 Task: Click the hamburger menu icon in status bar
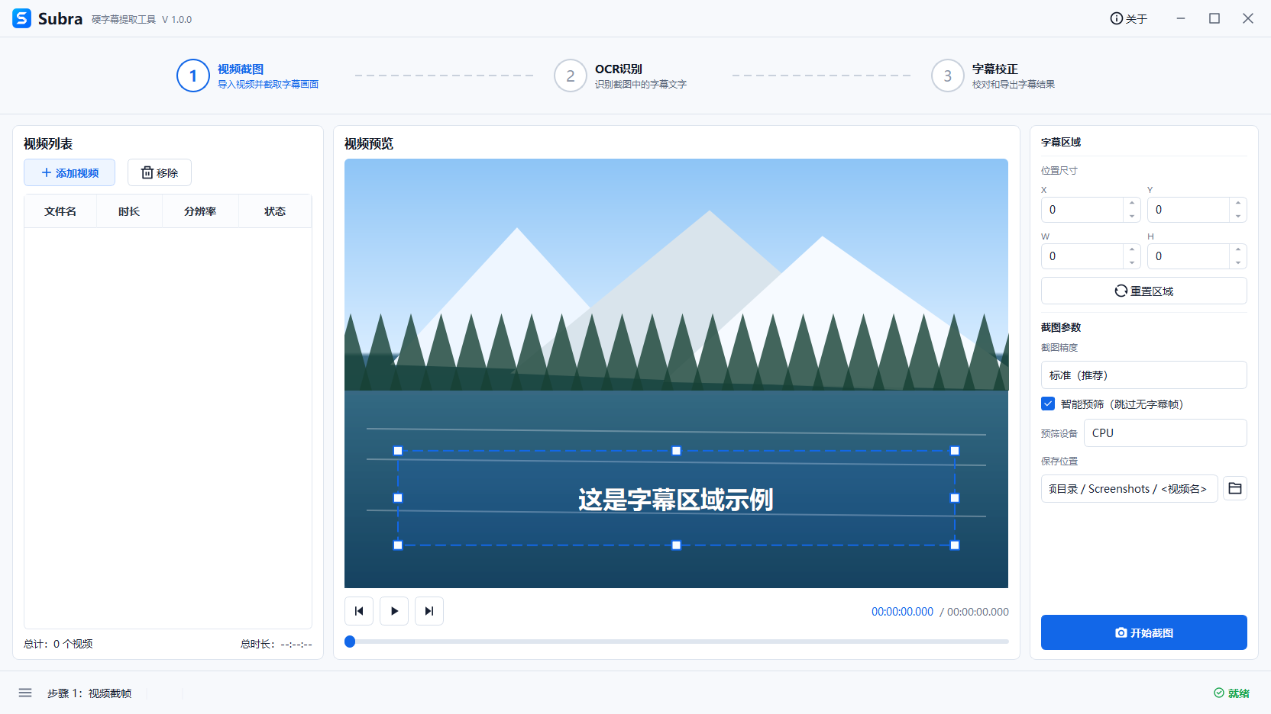tap(25, 693)
